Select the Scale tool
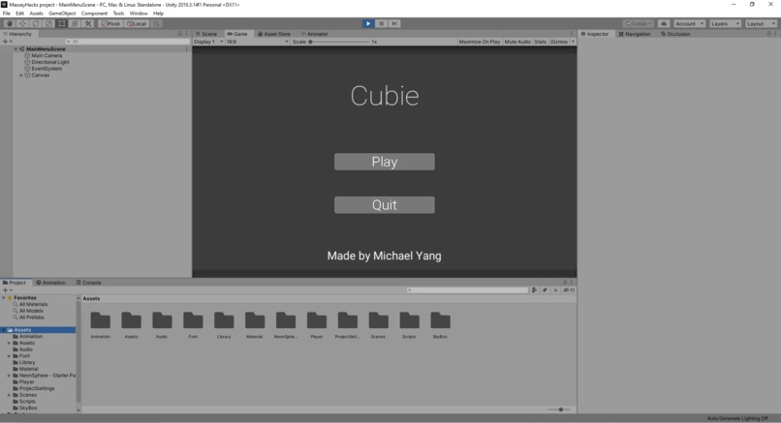This screenshot has width=781, height=423. 48,23
